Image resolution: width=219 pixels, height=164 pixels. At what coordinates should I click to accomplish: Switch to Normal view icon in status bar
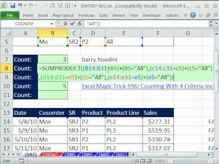(136, 161)
